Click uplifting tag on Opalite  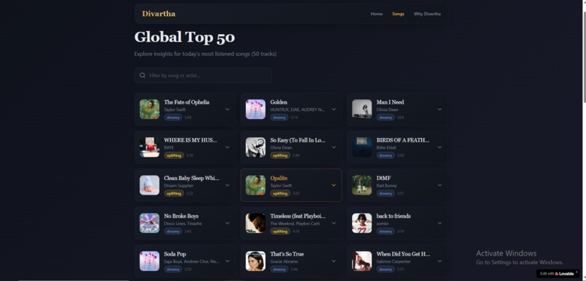(x=281, y=193)
